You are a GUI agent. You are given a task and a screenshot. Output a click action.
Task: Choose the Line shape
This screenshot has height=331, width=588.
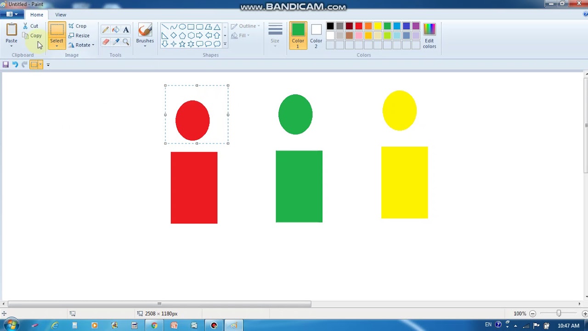coord(165,27)
